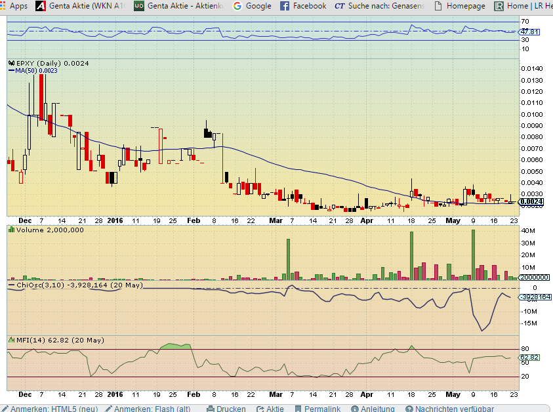Click the Genta Aktie (WKN) bookmark icon
This screenshot has width=553, height=412.
41,6
